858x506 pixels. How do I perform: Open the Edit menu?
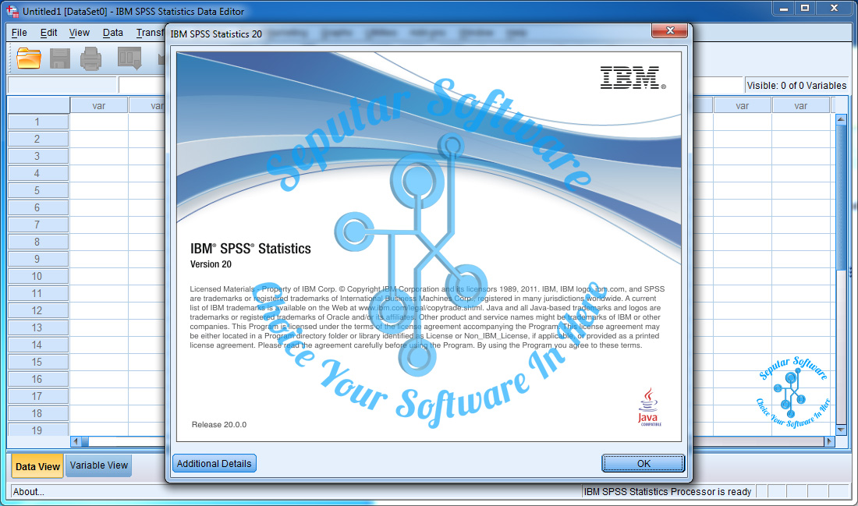click(x=48, y=33)
